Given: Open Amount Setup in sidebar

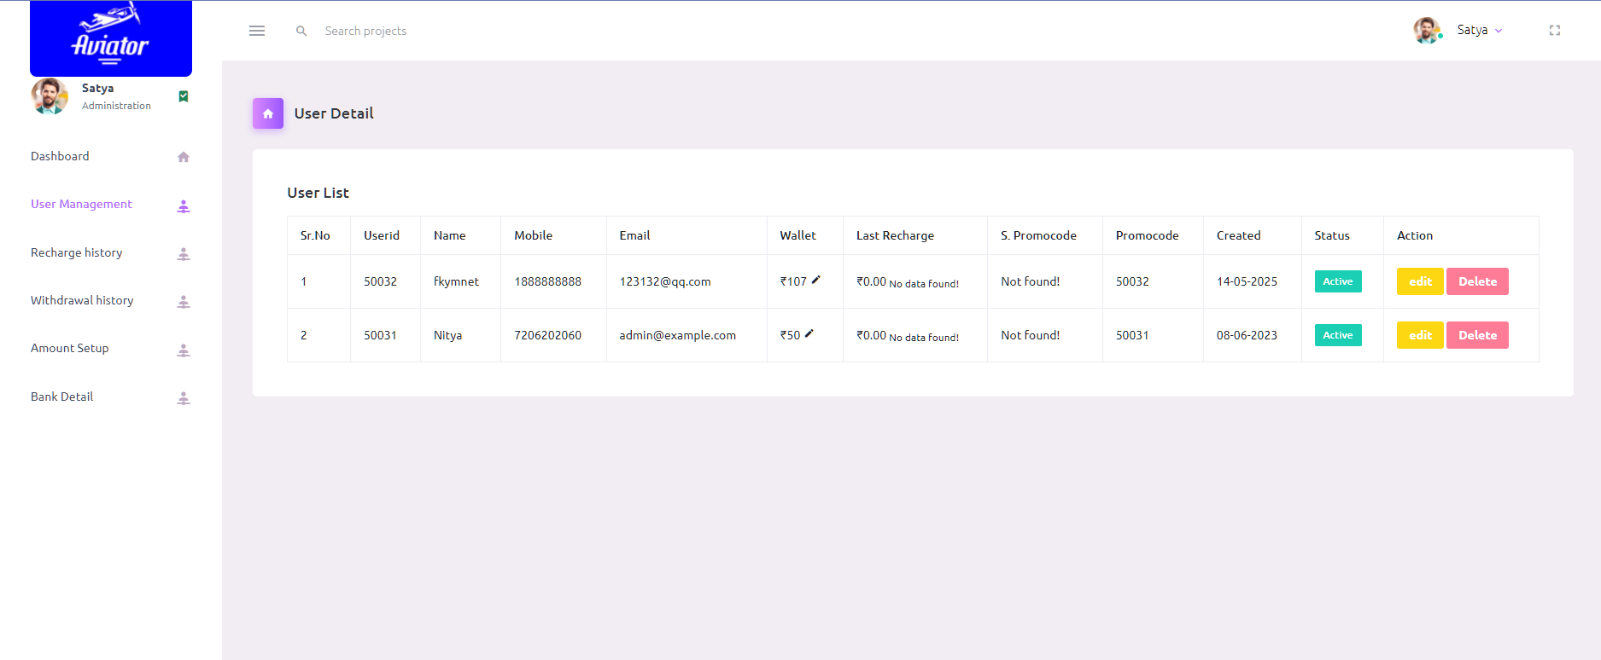Looking at the screenshot, I should coord(70,348).
